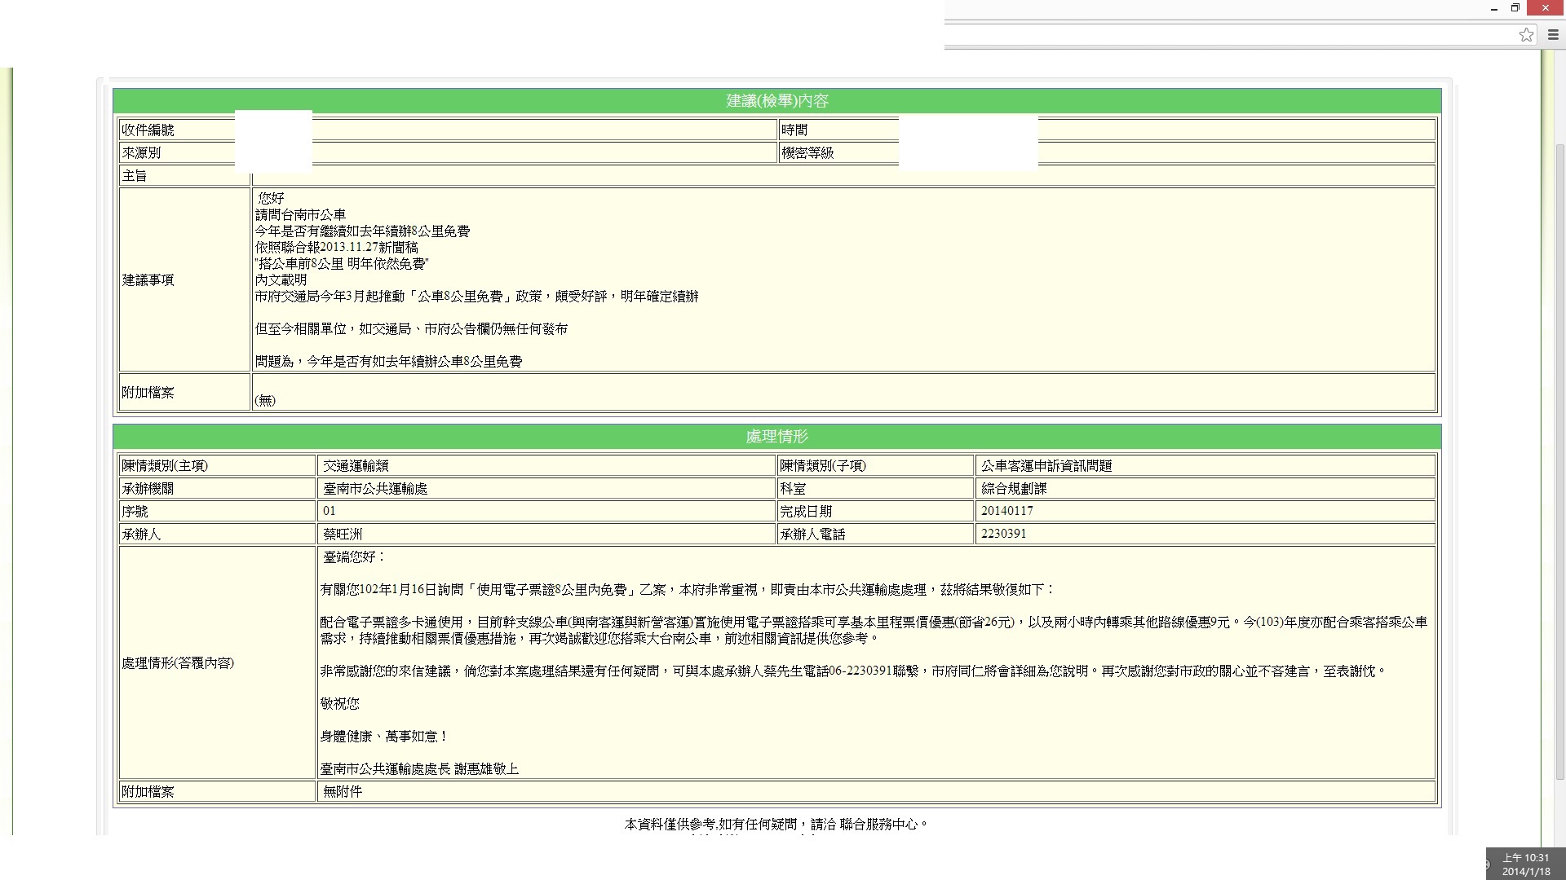Click the 處理情形 green section header
Screen dimensions: 1566x880
coord(776,437)
